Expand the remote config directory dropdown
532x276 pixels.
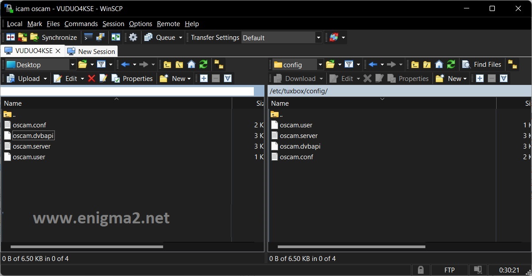coord(320,65)
